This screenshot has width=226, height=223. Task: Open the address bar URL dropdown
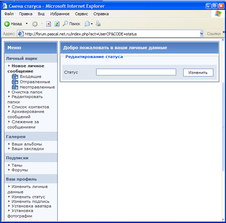point(201,34)
